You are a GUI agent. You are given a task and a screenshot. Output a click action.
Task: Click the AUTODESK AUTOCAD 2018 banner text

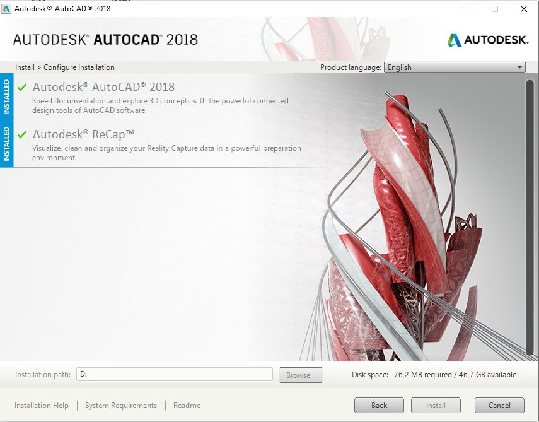106,38
